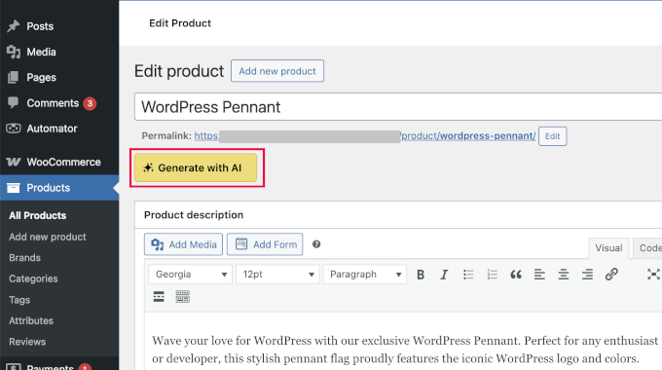Viewport: 662px width, 370px height.
Task: Open the WooCommerce menu
Action: [x=63, y=162]
